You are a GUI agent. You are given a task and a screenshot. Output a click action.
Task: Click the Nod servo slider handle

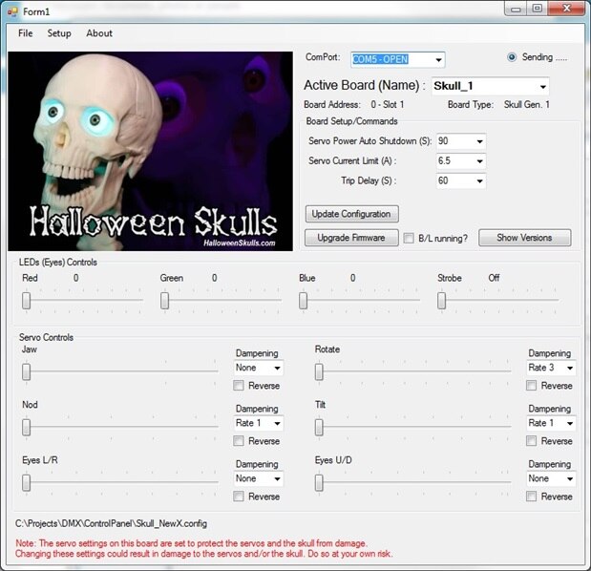coord(26,427)
